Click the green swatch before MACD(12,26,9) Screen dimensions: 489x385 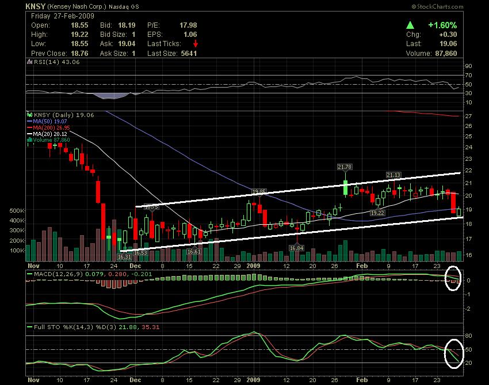(29, 274)
